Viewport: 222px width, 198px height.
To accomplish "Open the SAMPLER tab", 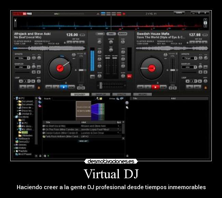I will (101, 94).
